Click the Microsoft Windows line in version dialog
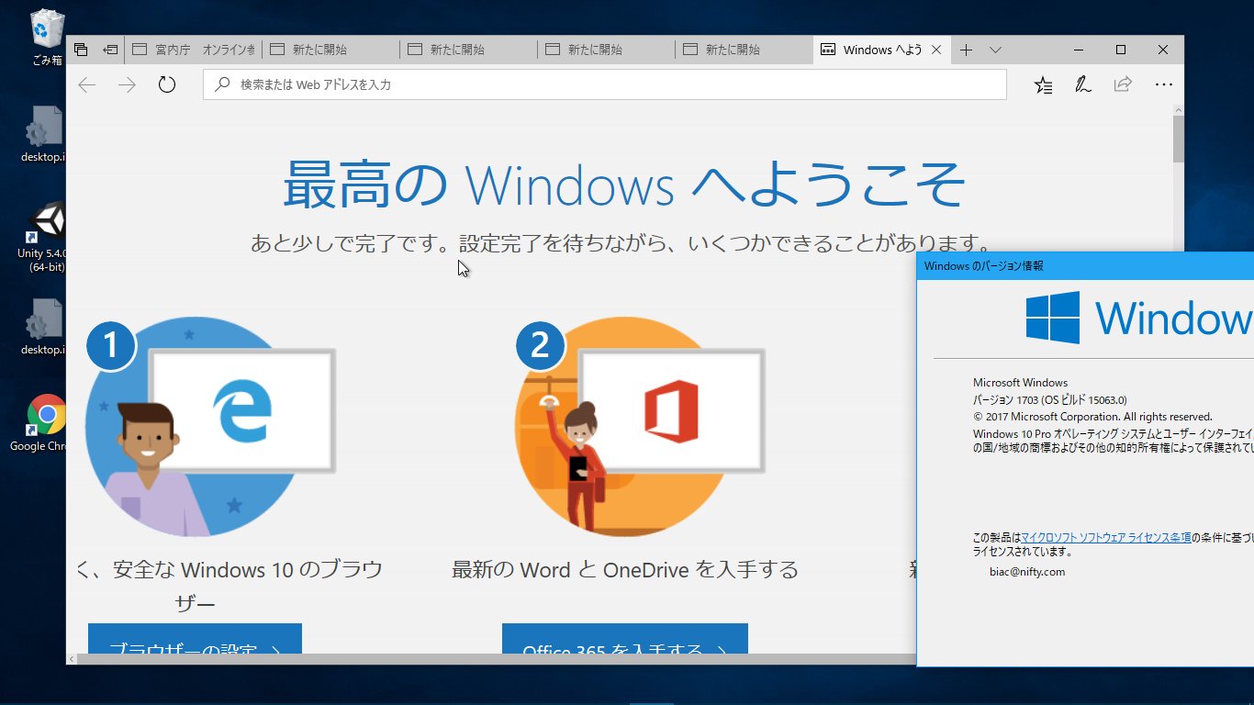Viewport: 1254px width, 705px height. pyautogui.click(x=1020, y=383)
